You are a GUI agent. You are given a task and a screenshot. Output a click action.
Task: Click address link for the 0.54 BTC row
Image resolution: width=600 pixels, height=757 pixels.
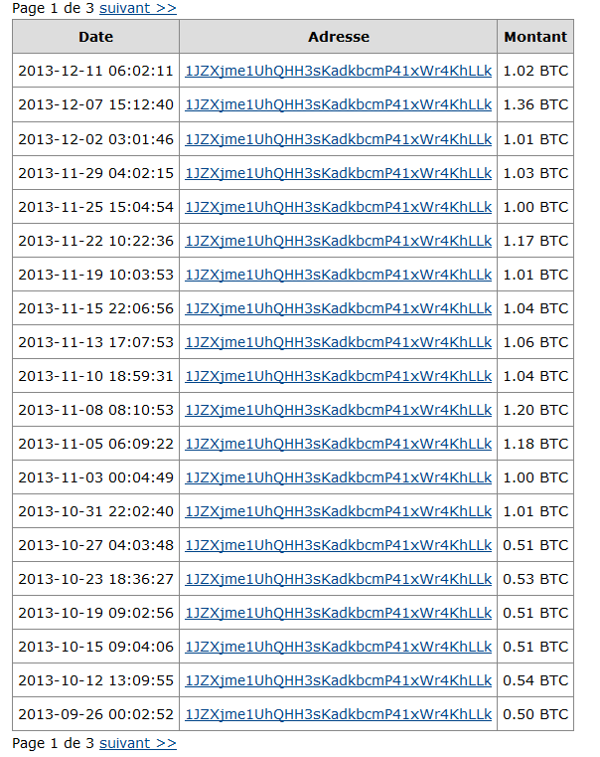pyautogui.click(x=339, y=679)
